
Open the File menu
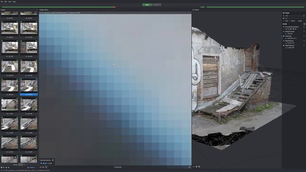2,1
